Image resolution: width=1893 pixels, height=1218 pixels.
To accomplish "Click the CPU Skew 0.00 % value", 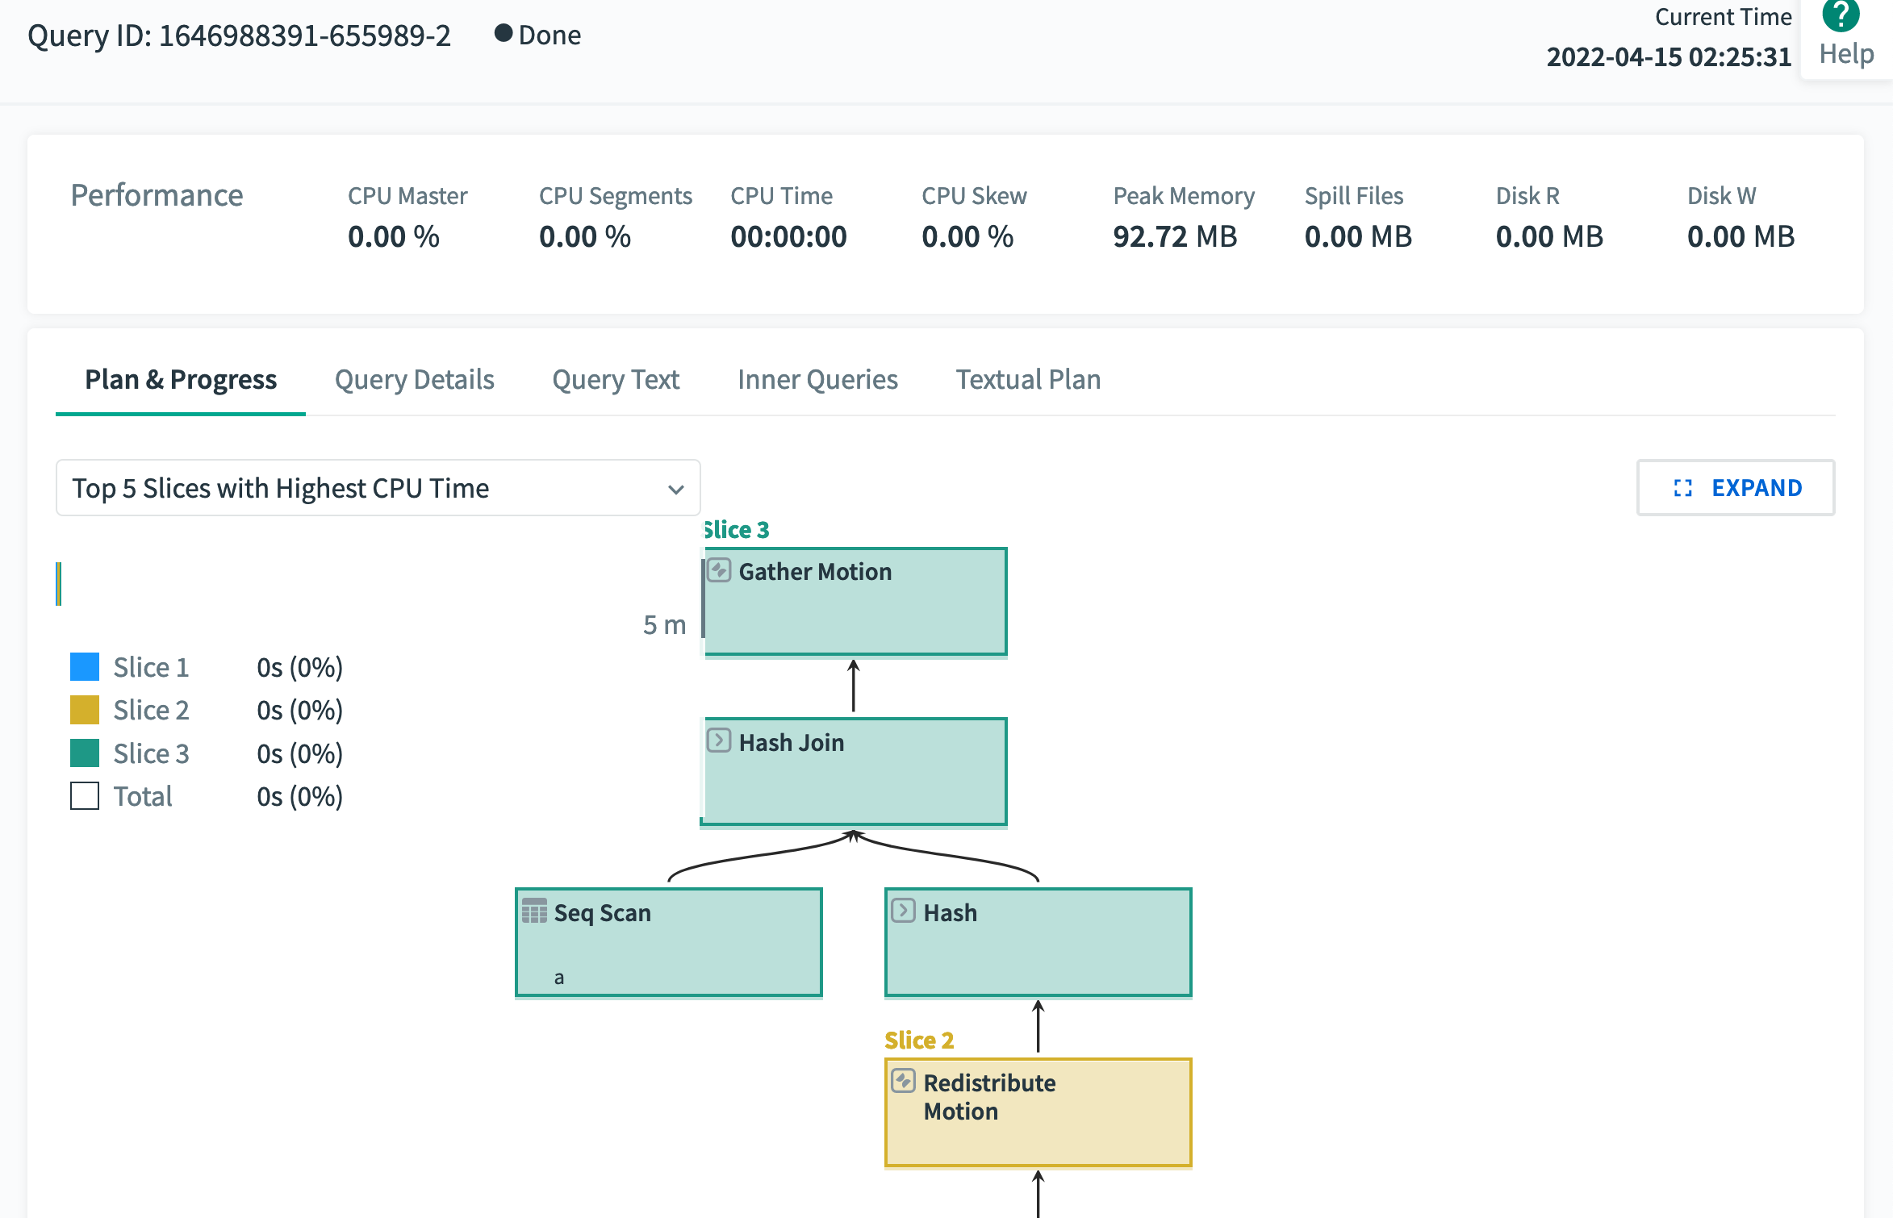I will [967, 236].
